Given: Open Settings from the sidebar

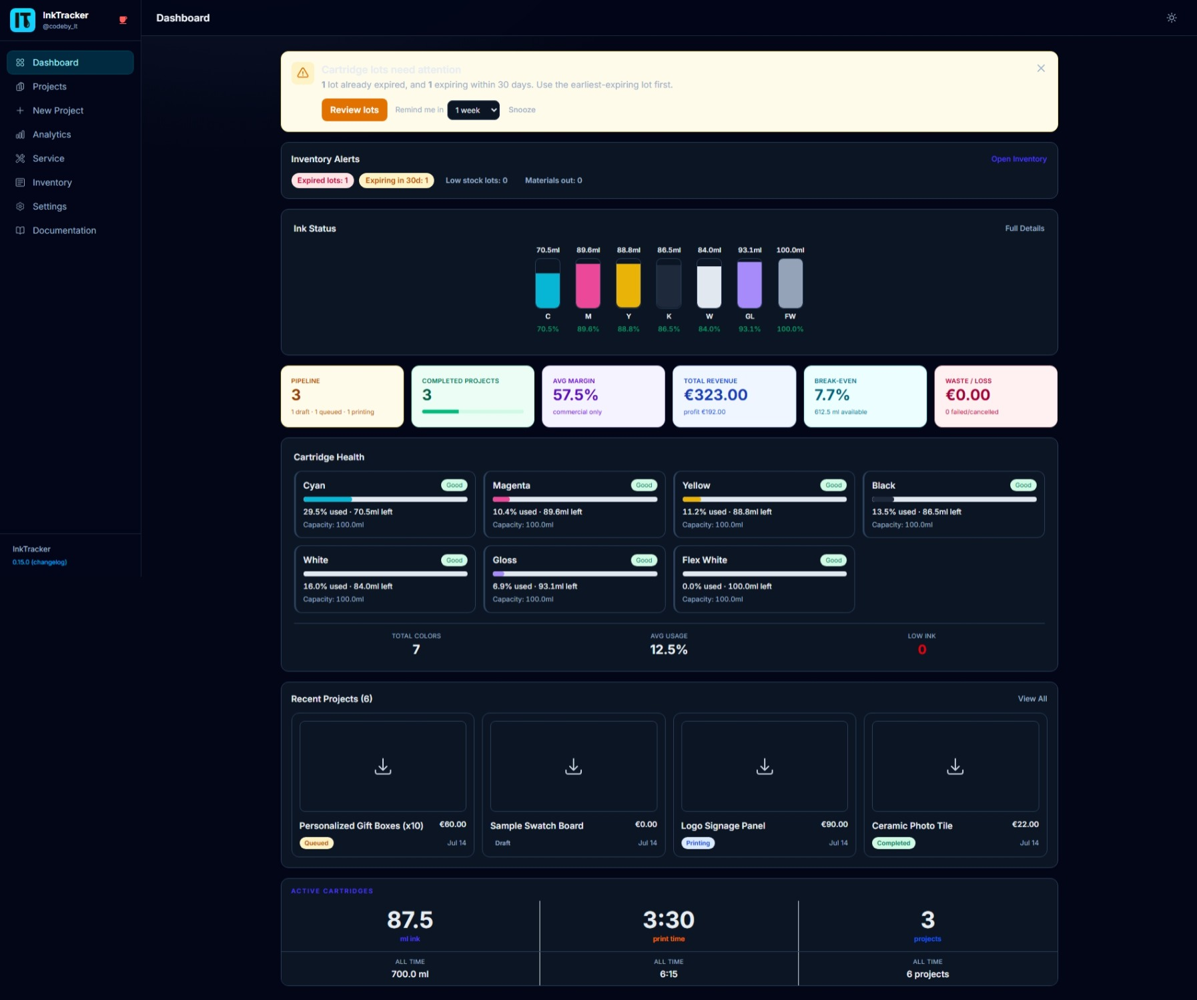Looking at the screenshot, I should click(70, 207).
